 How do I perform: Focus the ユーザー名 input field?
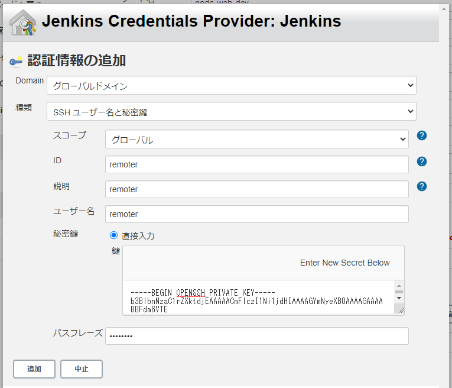[x=257, y=214]
